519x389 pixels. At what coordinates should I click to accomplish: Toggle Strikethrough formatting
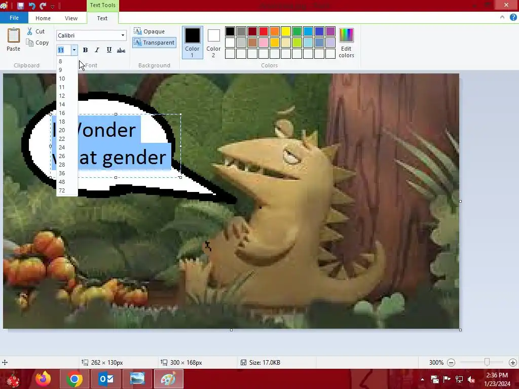121,50
